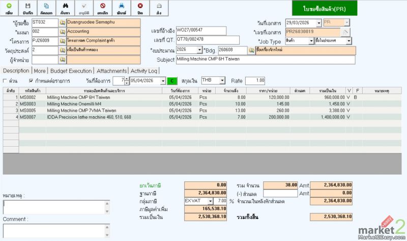This screenshot has height=241, width=407.
Task: Click the Copy (คัดลอก) toolbar icon
Action: pos(46,8)
